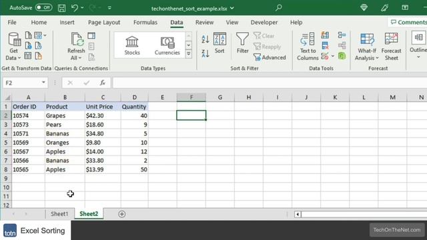This screenshot has width=427, height=240.
Task: Open the file name dropdown chevron
Action: (x=232, y=8)
